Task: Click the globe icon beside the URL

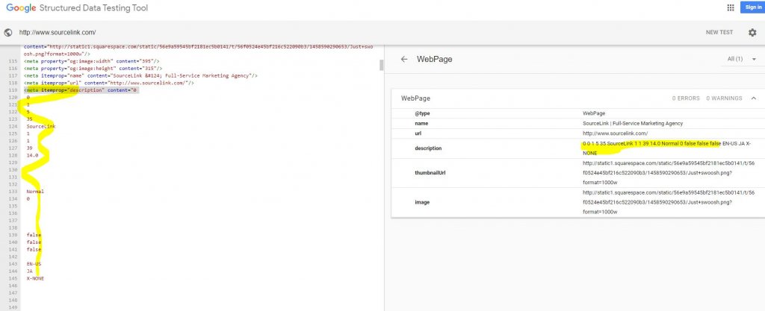Action: pos(7,33)
